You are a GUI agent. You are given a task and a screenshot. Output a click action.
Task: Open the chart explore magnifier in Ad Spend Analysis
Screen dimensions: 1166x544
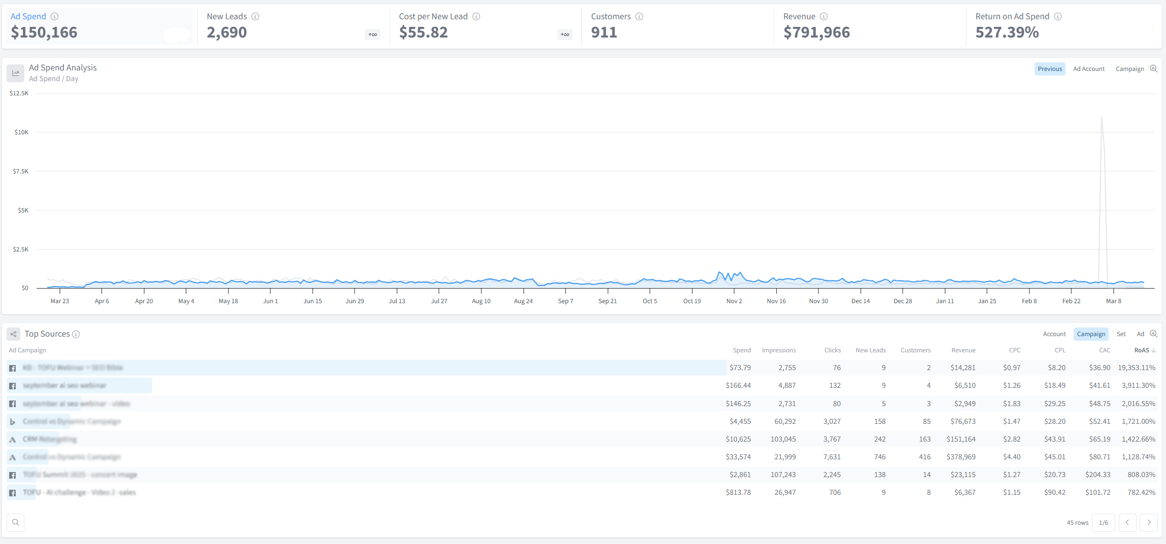click(1154, 69)
